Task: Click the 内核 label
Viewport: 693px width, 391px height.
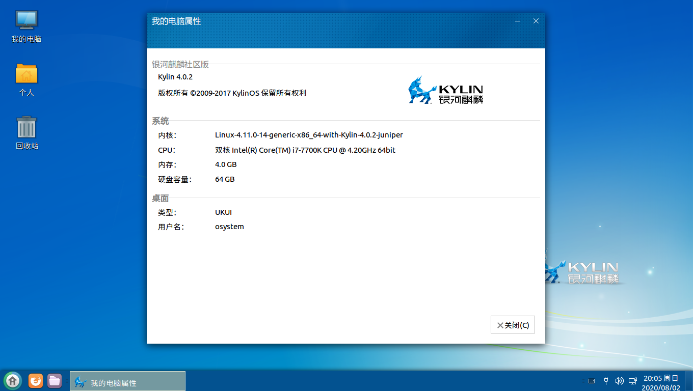Action: click(167, 135)
